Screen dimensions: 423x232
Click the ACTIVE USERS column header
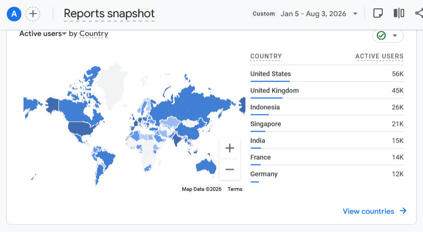click(x=379, y=56)
